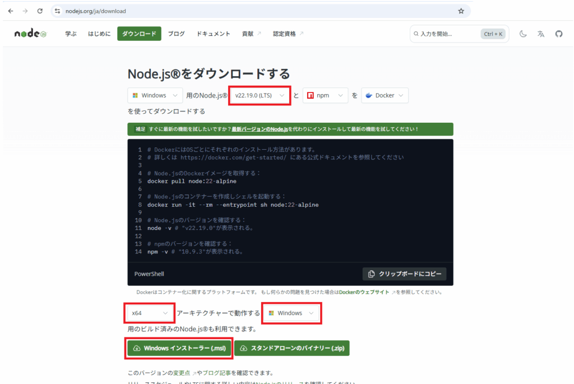Go back using the browser back arrow
Image resolution: width=574 pixels, height=384 pixels.
click(11, 11)
